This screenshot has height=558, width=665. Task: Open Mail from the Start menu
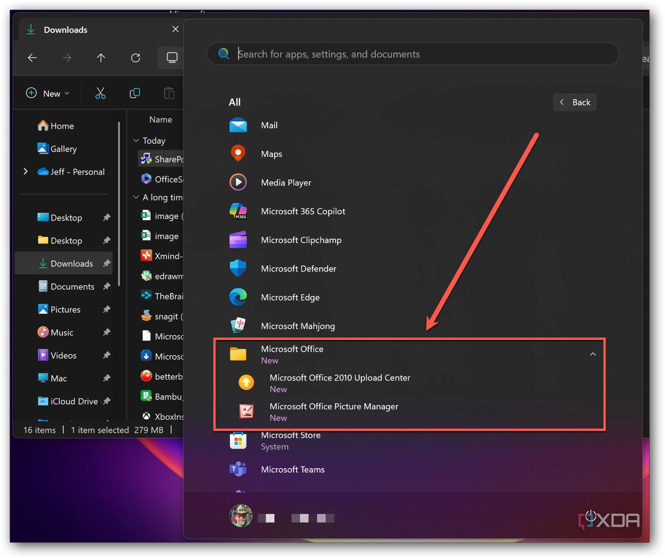(269, 125)
